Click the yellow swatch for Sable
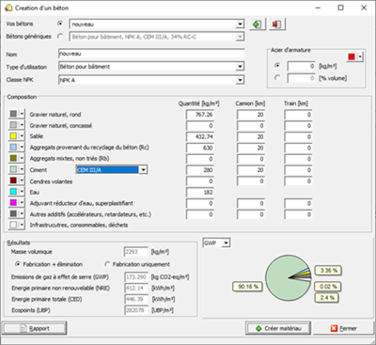This screenshot has width=376, height=345. point(13,136)
